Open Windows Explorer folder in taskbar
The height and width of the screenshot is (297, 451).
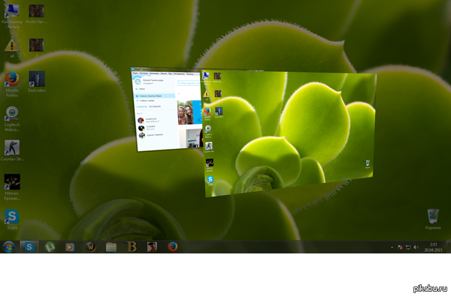pos(111,247)
